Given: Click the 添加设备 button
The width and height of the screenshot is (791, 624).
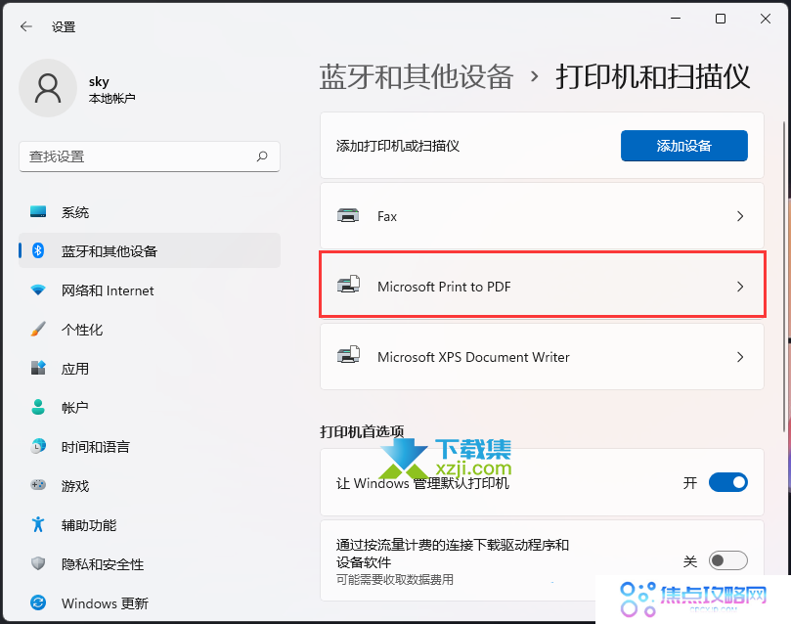Looking at the screenshot, I should coord(683,145).
